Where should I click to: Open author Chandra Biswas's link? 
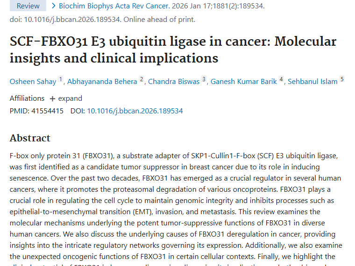(x=174, y=82)
